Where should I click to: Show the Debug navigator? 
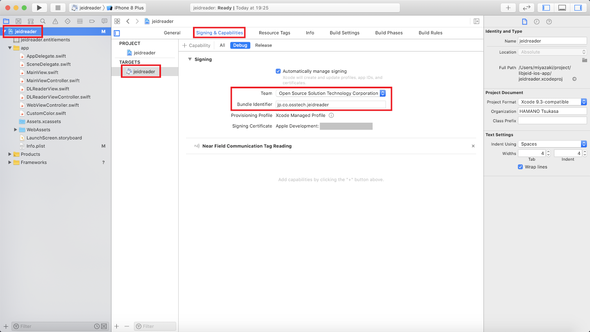click(80, 21)
